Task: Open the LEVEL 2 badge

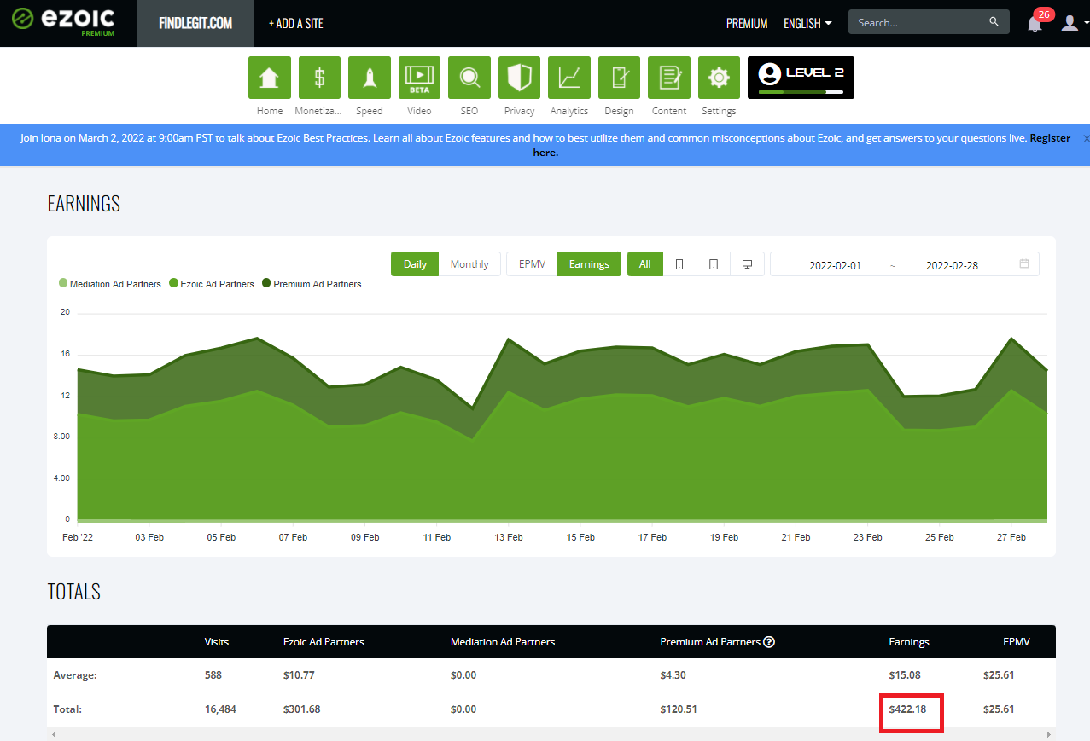Action: (801, 78)
